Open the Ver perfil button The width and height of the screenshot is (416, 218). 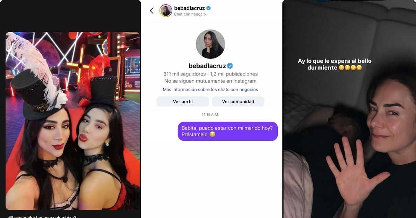click(x=183, y=101)
